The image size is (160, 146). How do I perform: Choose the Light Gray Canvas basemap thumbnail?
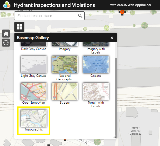[34, 64]
